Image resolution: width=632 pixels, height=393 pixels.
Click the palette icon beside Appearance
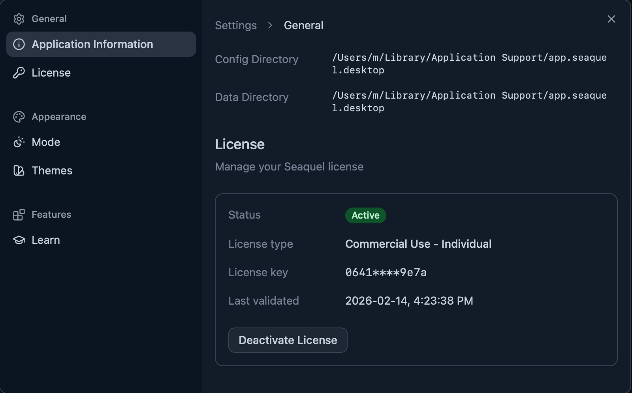point(19,117)
